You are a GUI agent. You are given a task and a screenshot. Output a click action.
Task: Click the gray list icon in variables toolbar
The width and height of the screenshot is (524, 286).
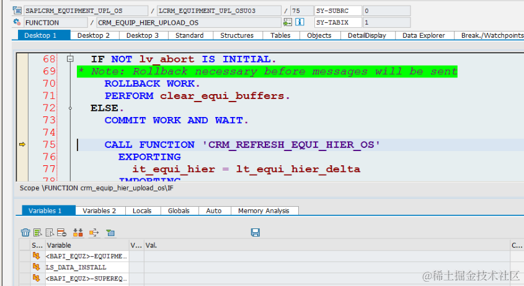pyautogui.click(x=50, y=233)
